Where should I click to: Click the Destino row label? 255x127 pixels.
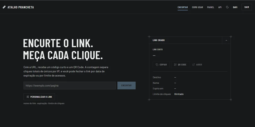click(x=157, y=77)
